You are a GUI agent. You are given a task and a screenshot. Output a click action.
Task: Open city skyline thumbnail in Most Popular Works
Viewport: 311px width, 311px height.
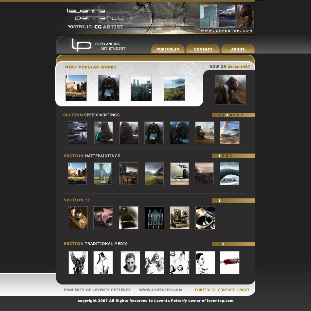coord(141,88)
